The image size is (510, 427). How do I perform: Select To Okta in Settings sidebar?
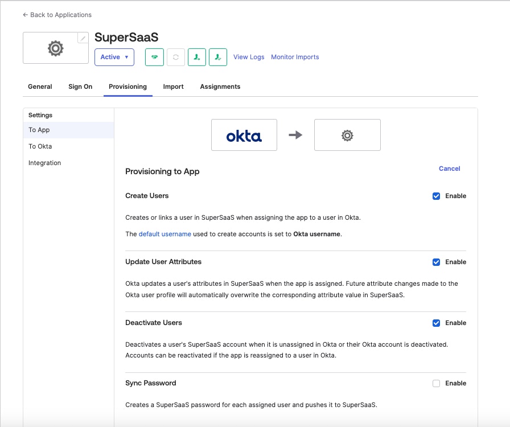tap(40, 146)
